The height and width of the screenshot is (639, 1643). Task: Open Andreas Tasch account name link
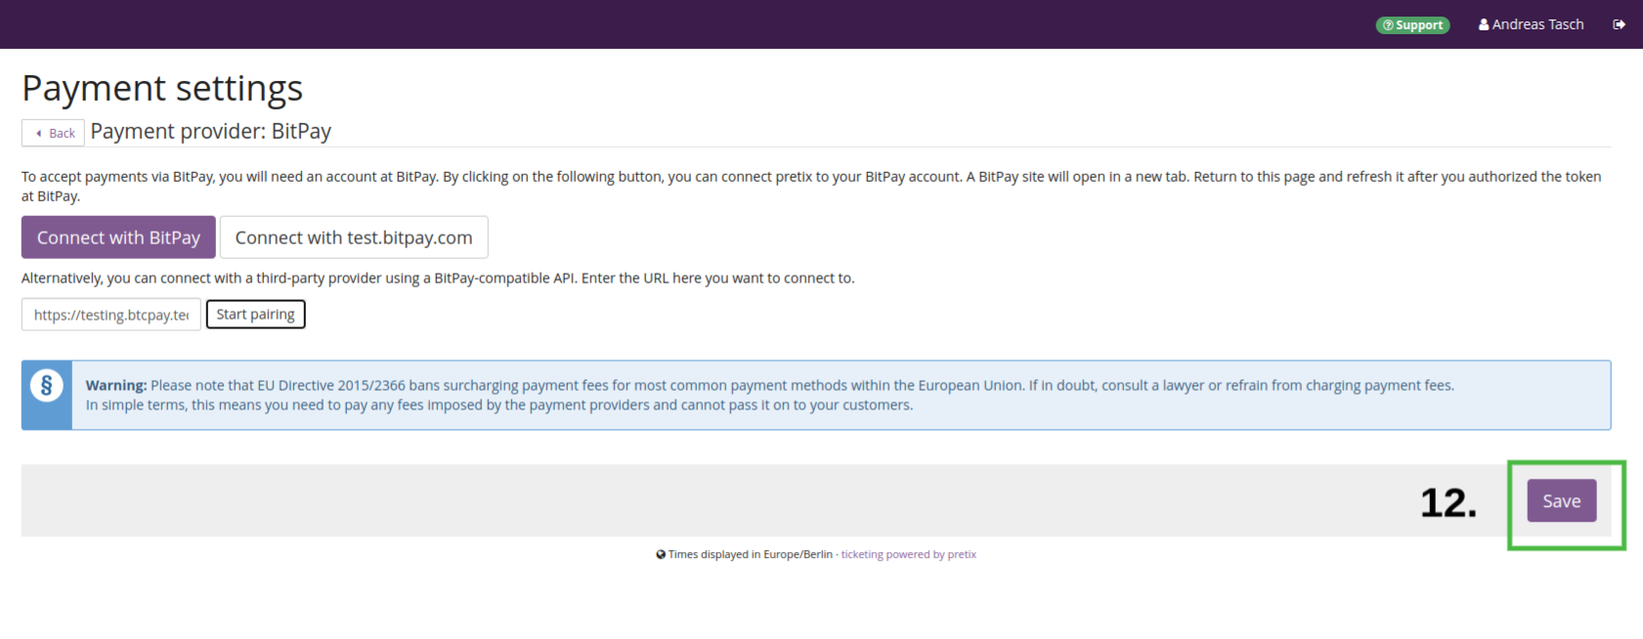coord(1537,24)
